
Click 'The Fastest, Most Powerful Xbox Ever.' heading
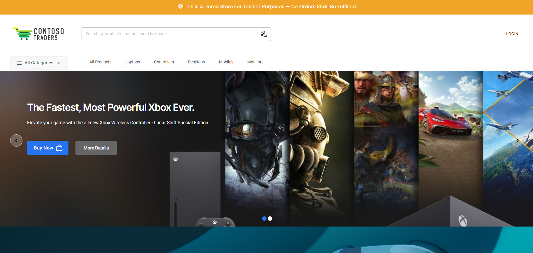(111, 107)
